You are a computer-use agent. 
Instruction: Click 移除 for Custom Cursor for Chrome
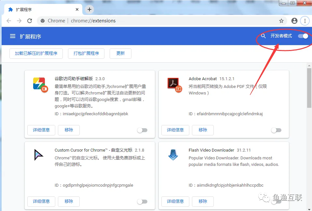(69, 202)
